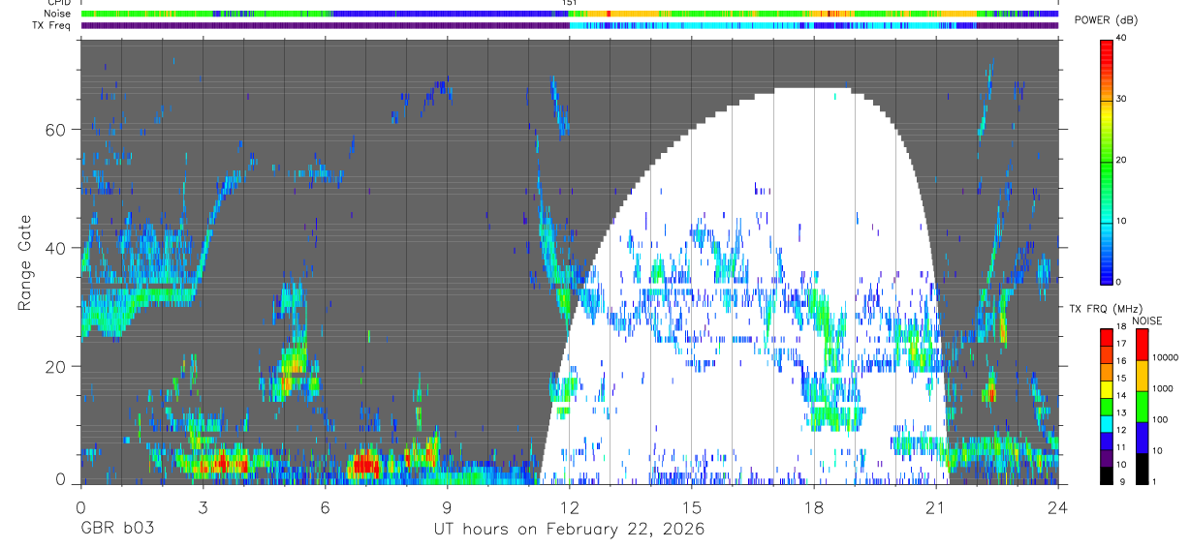Screen dimensions: 1190x549
Task: Click the NOISE legend title
Action: click(1147, 321)
